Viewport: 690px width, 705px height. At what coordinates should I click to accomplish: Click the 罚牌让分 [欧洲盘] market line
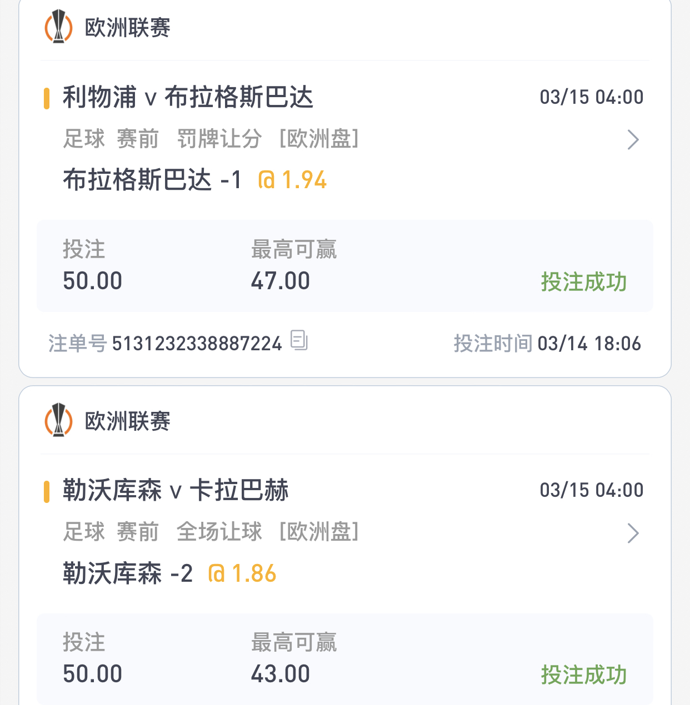(x=268, y=139)
